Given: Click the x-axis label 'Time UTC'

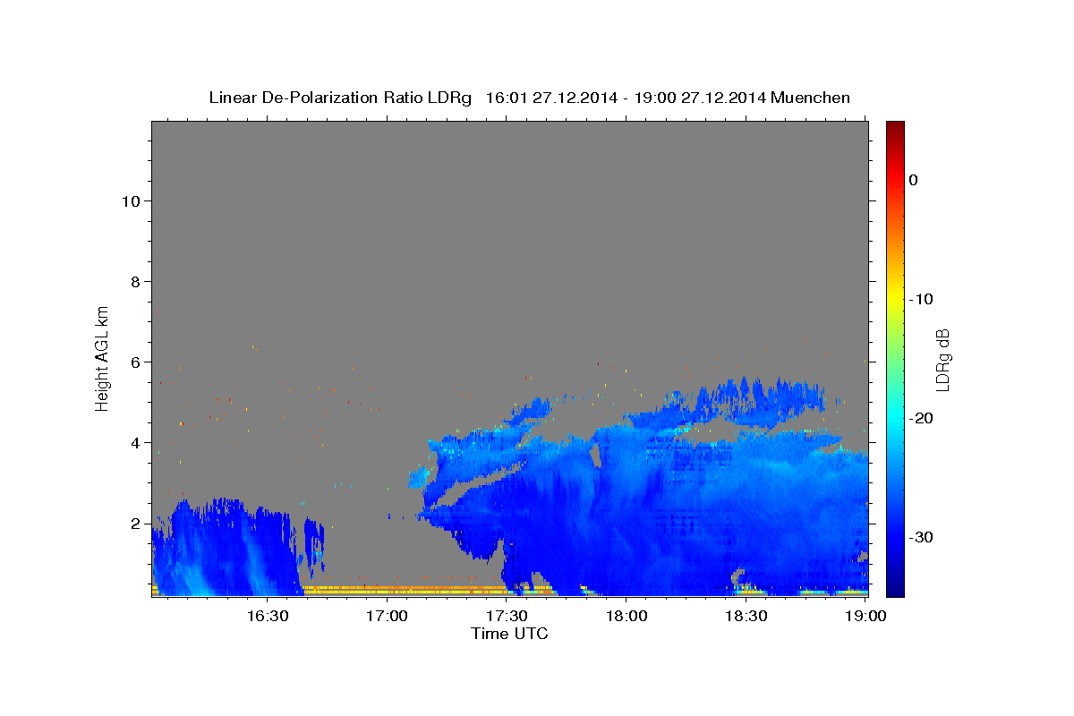Looking at the screenshot, I should coord(509,634).
